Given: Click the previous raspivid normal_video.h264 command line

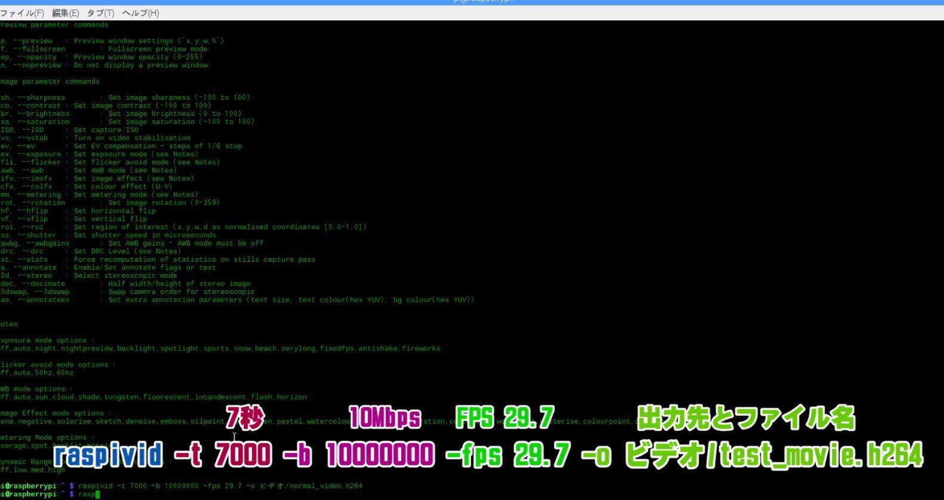Looking at the screenshot, I should 220,486.
